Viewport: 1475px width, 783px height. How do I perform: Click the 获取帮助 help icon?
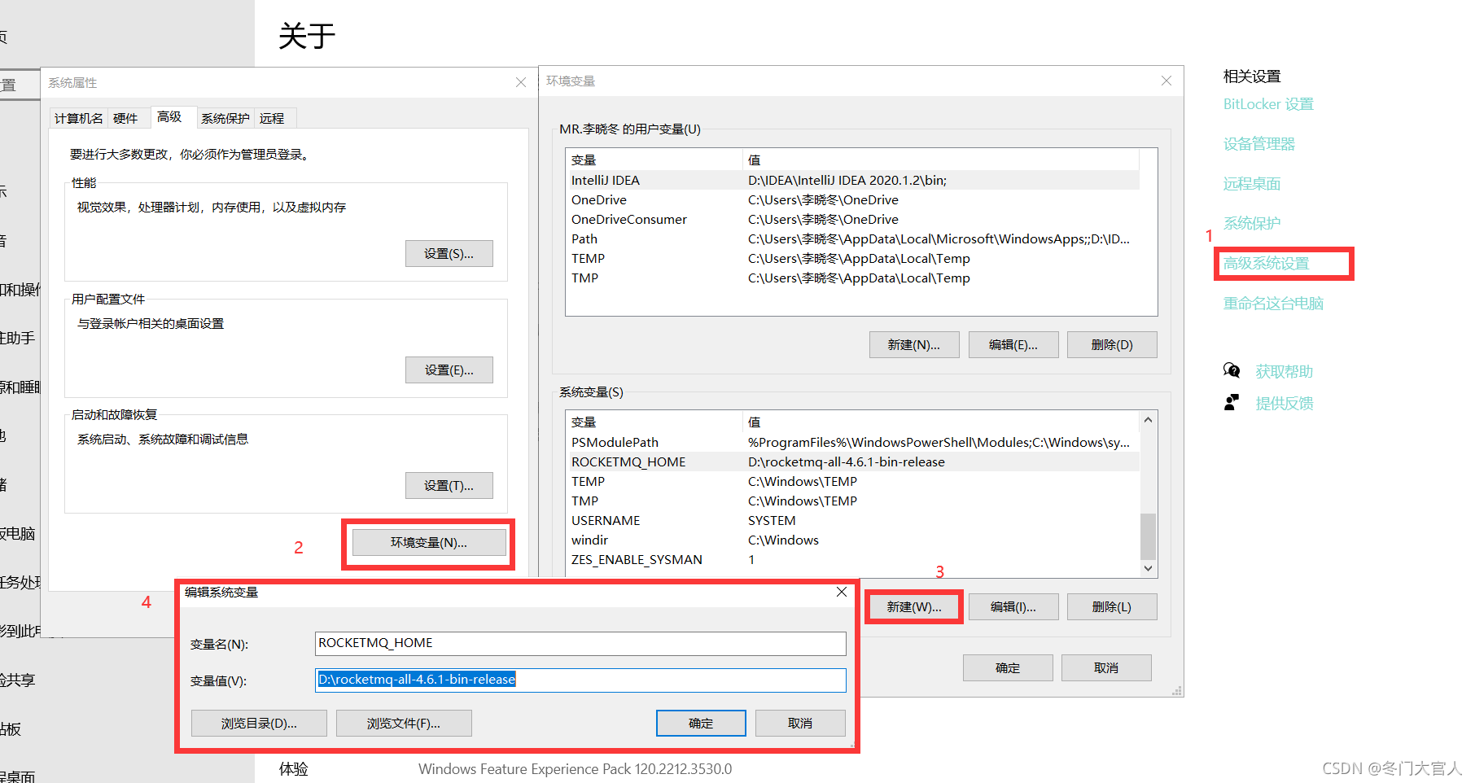(x=1232, y=371)
